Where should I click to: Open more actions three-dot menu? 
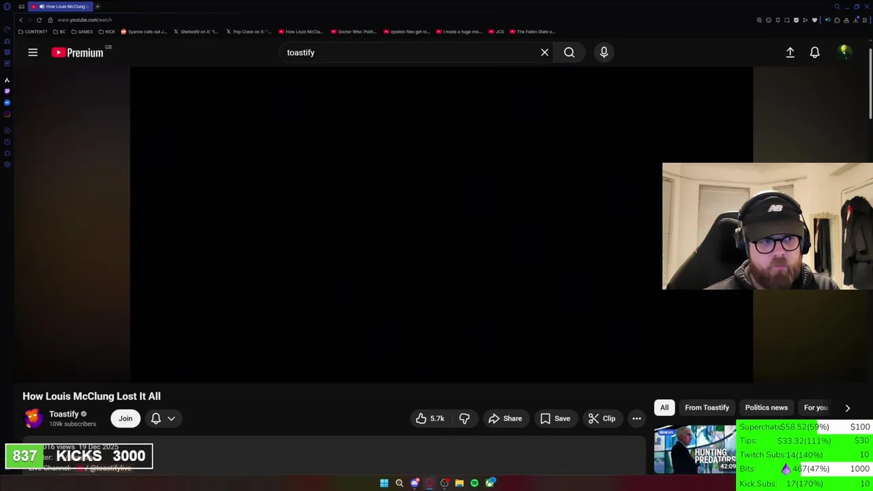point(636,419)
